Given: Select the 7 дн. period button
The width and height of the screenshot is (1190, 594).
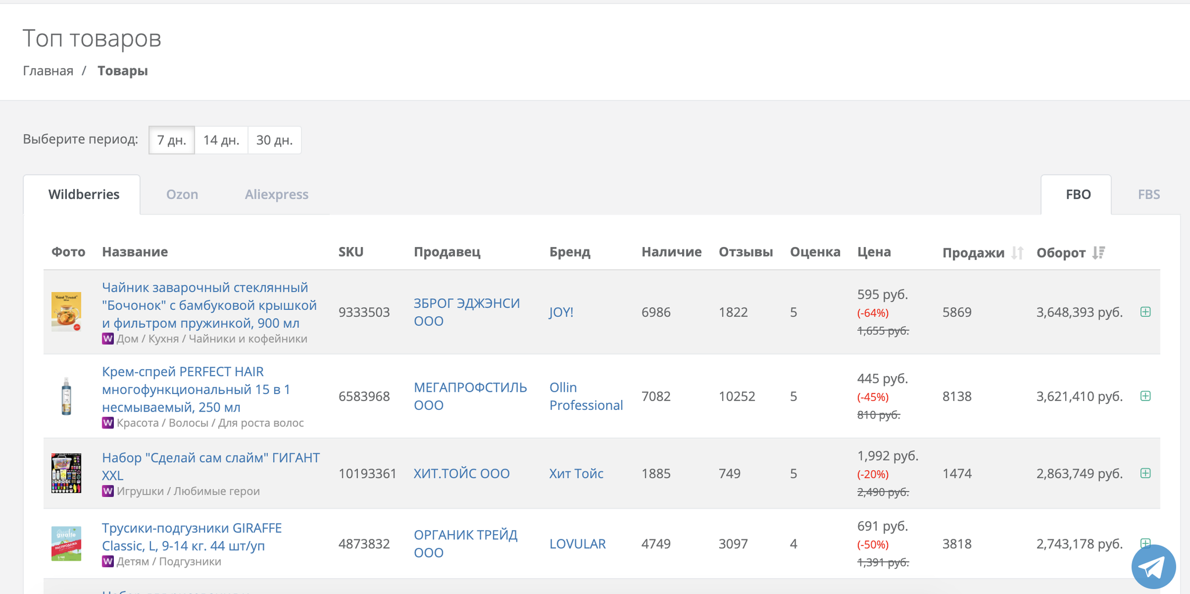Looking at the screenshot, I should pyautogui.click(x=171, y=140).
